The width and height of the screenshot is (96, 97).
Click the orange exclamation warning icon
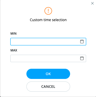pyautogui.click(x=48, y=11)
